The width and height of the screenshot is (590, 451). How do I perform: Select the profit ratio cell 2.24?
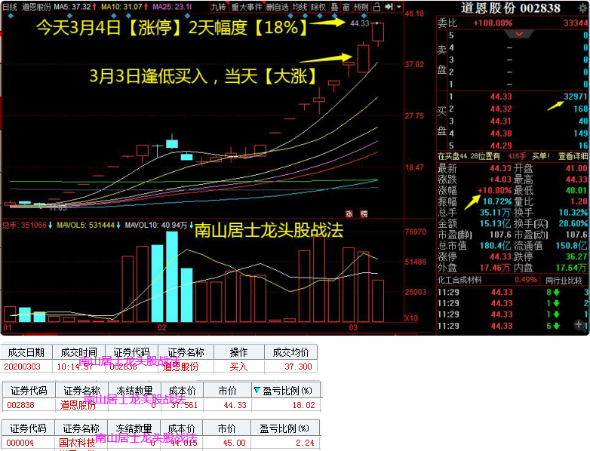[x=304, y=443]
